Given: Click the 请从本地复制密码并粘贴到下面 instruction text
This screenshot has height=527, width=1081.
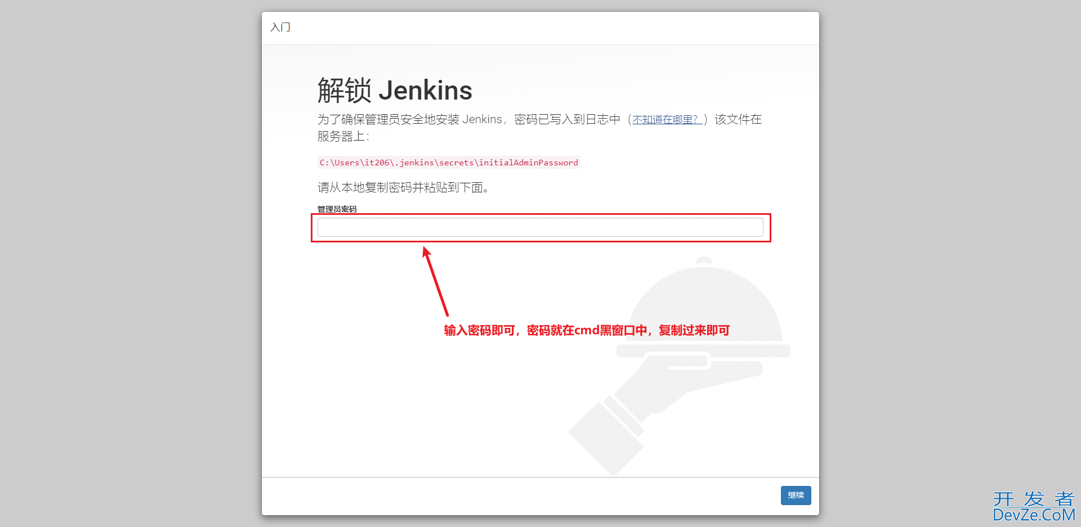Looking at the screenshot, I should tap(403, 188).
